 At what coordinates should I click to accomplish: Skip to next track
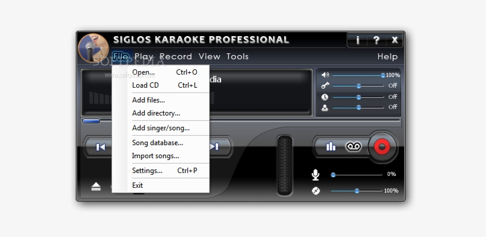[215, 146]
